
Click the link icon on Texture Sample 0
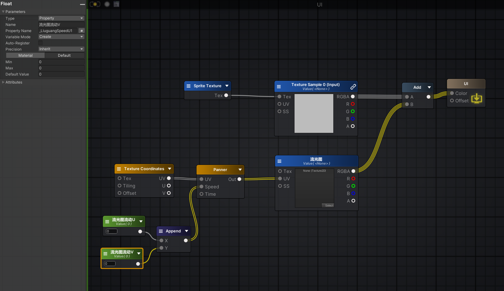tap(353, 87)
